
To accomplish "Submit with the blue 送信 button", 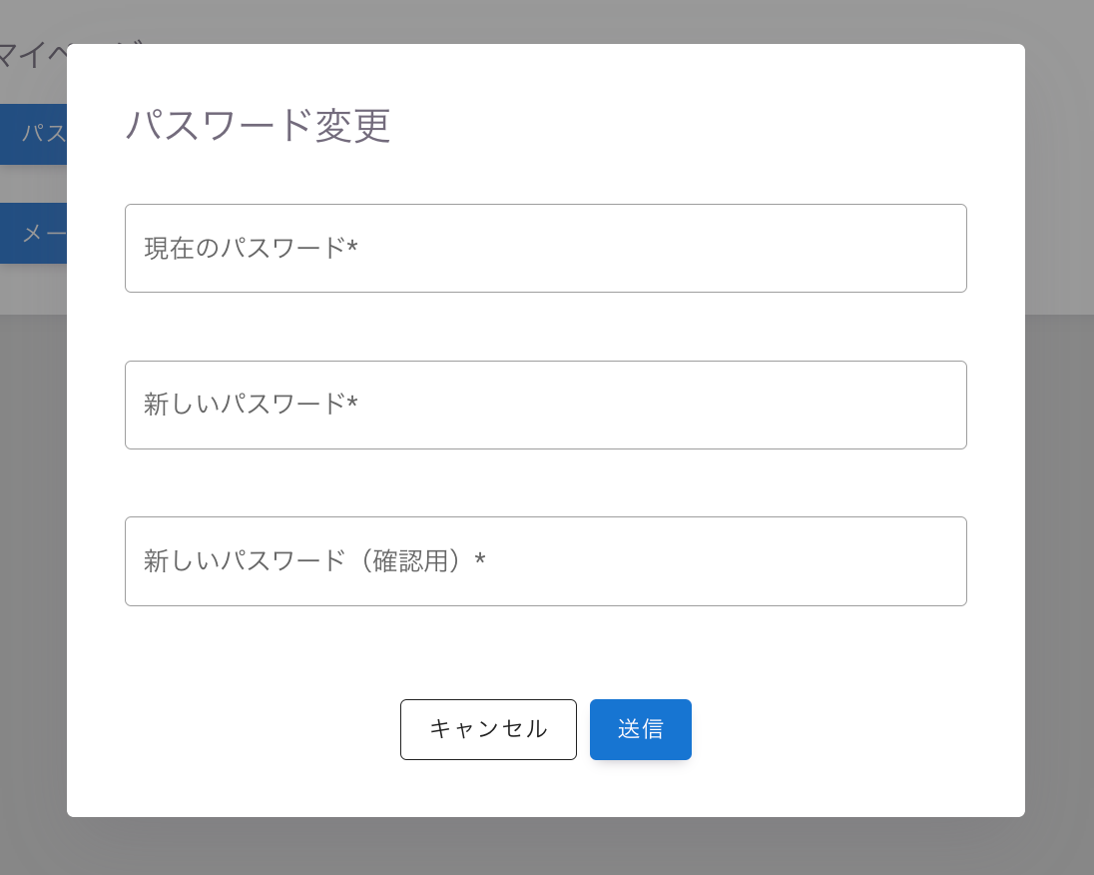I will click(x=640, y=729).
